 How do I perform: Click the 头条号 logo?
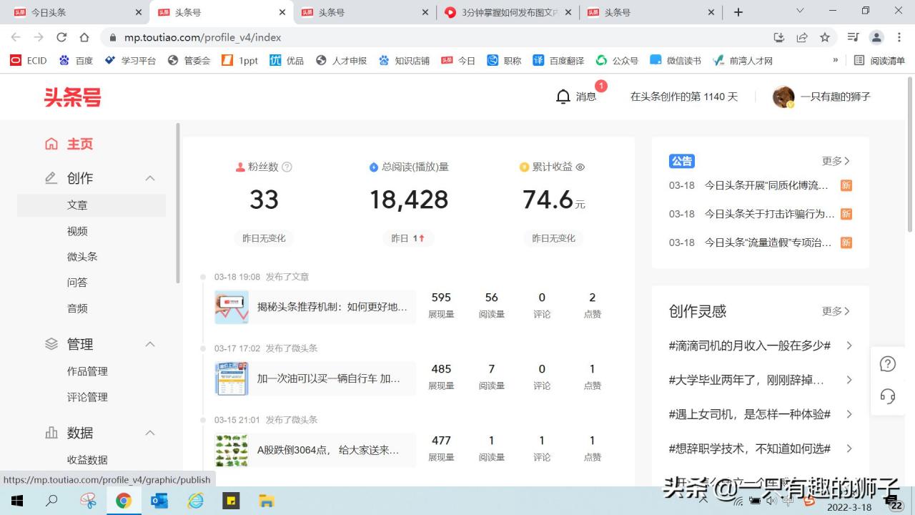click(x=73, y=97)
